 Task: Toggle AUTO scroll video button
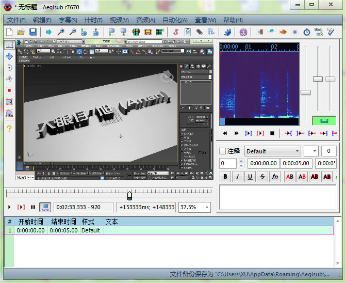point(45,207)
